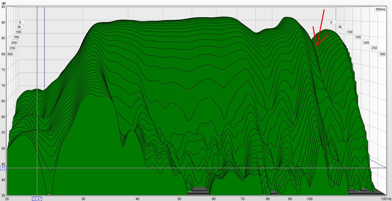Click the 0 ms label on right time scale

[x=331, y=22]
